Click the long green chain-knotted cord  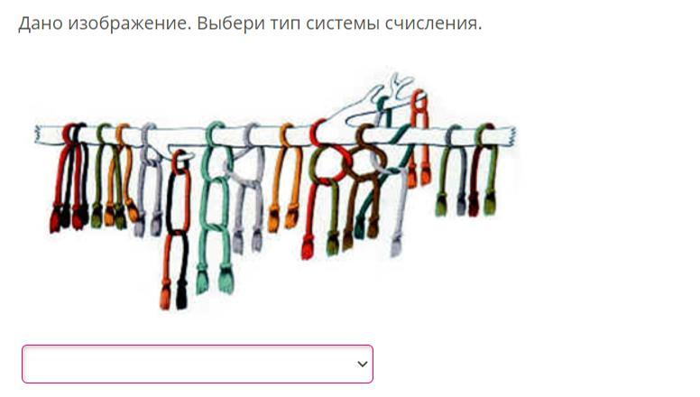click(216, 208)
